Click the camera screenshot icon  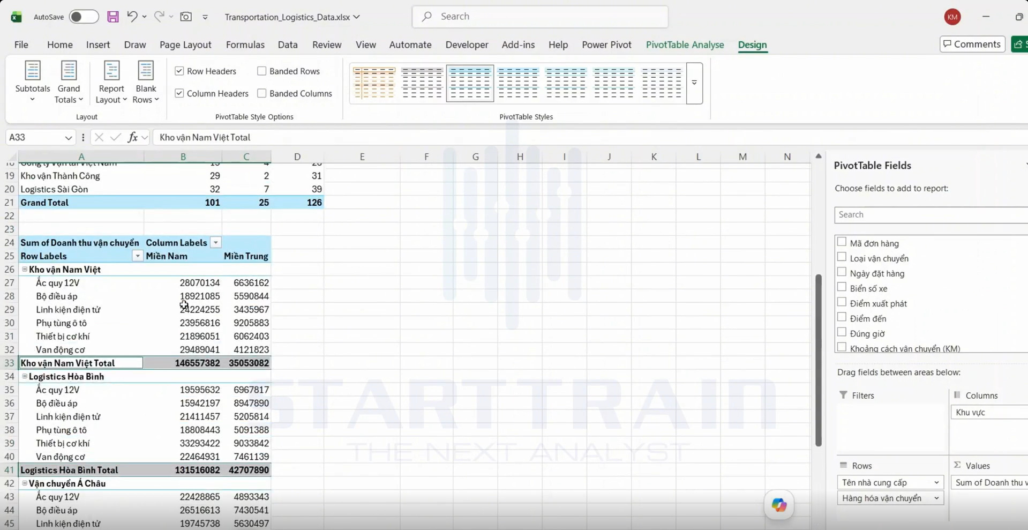(186, 17)
